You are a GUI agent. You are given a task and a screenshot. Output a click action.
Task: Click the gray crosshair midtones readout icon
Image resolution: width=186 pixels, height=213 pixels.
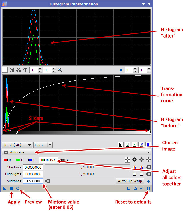[x=141, y=160]
